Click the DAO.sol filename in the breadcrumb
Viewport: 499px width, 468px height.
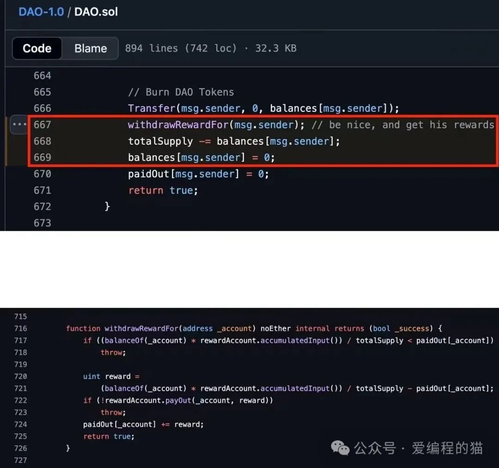pos(96,12)
